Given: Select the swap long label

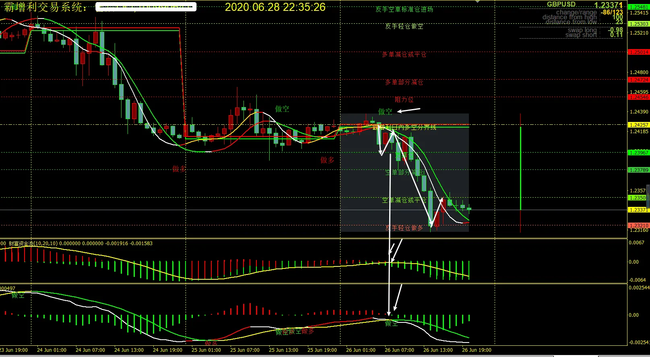Looking at the screenshot, I should (582, 30).
